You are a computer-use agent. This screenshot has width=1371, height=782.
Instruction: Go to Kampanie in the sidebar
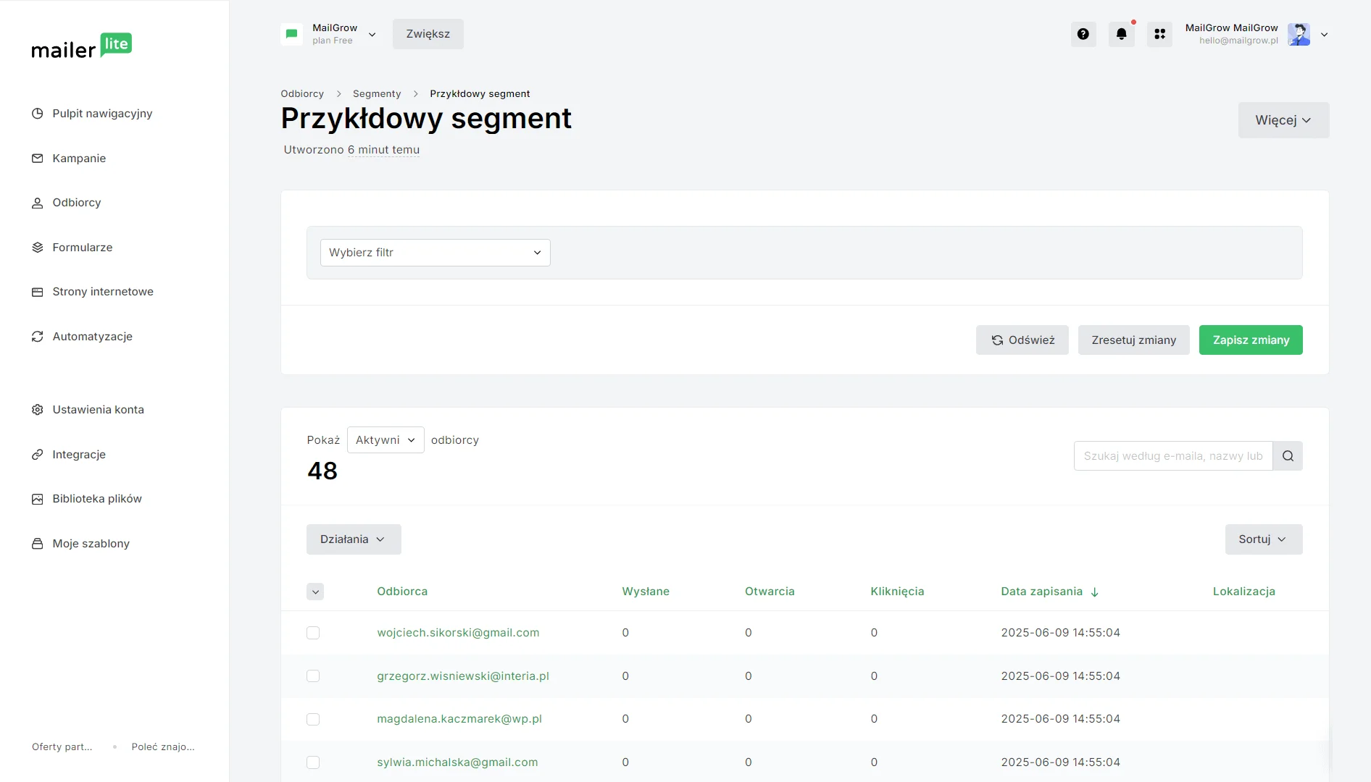(x=79, y=159)
